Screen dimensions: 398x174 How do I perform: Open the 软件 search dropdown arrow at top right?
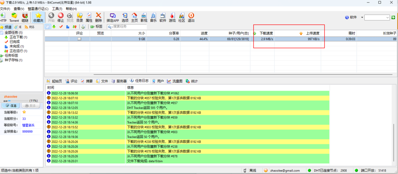click(x=362, y=17)
